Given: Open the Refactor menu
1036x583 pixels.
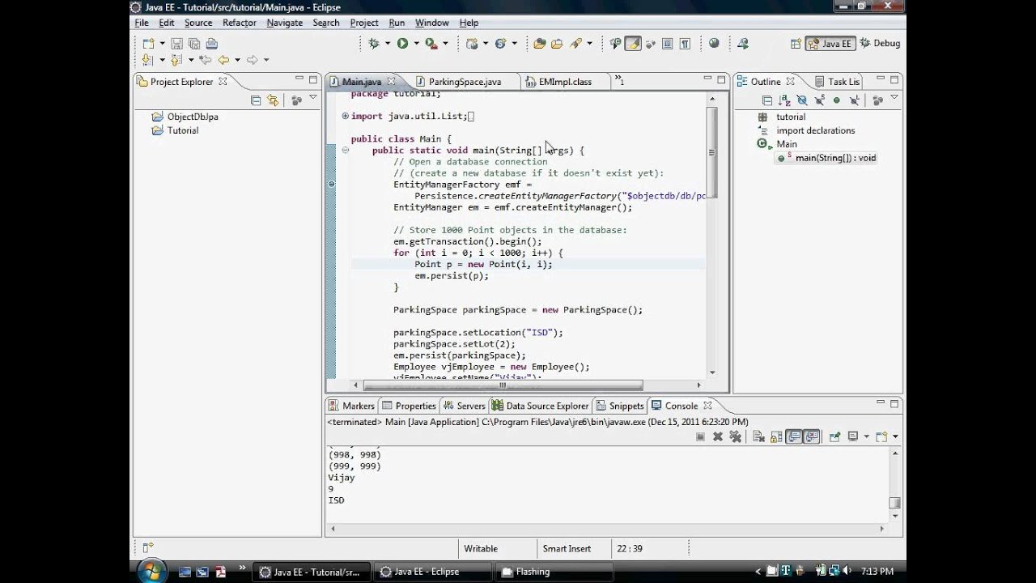Looking at the screenshot, I should coord(240,23).
